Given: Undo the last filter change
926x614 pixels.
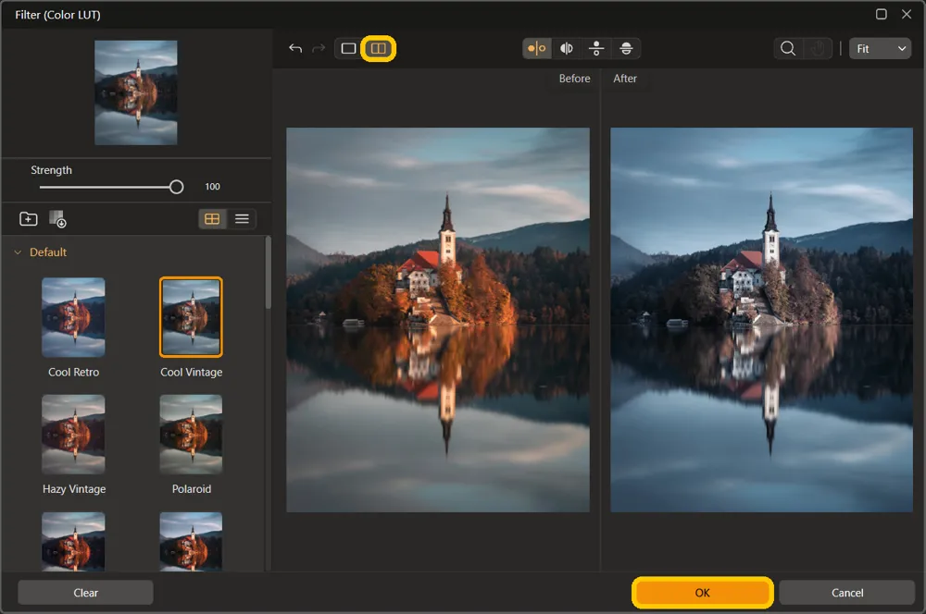Looking at the screenshot, I should (x=295, y=48).
